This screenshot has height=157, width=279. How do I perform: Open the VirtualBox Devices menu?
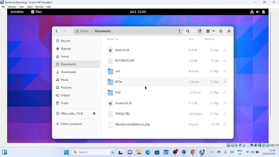tap(39, 7)
